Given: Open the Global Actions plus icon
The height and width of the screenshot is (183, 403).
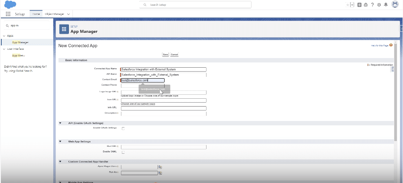Looking at the screenshot, I should point(359,5).
